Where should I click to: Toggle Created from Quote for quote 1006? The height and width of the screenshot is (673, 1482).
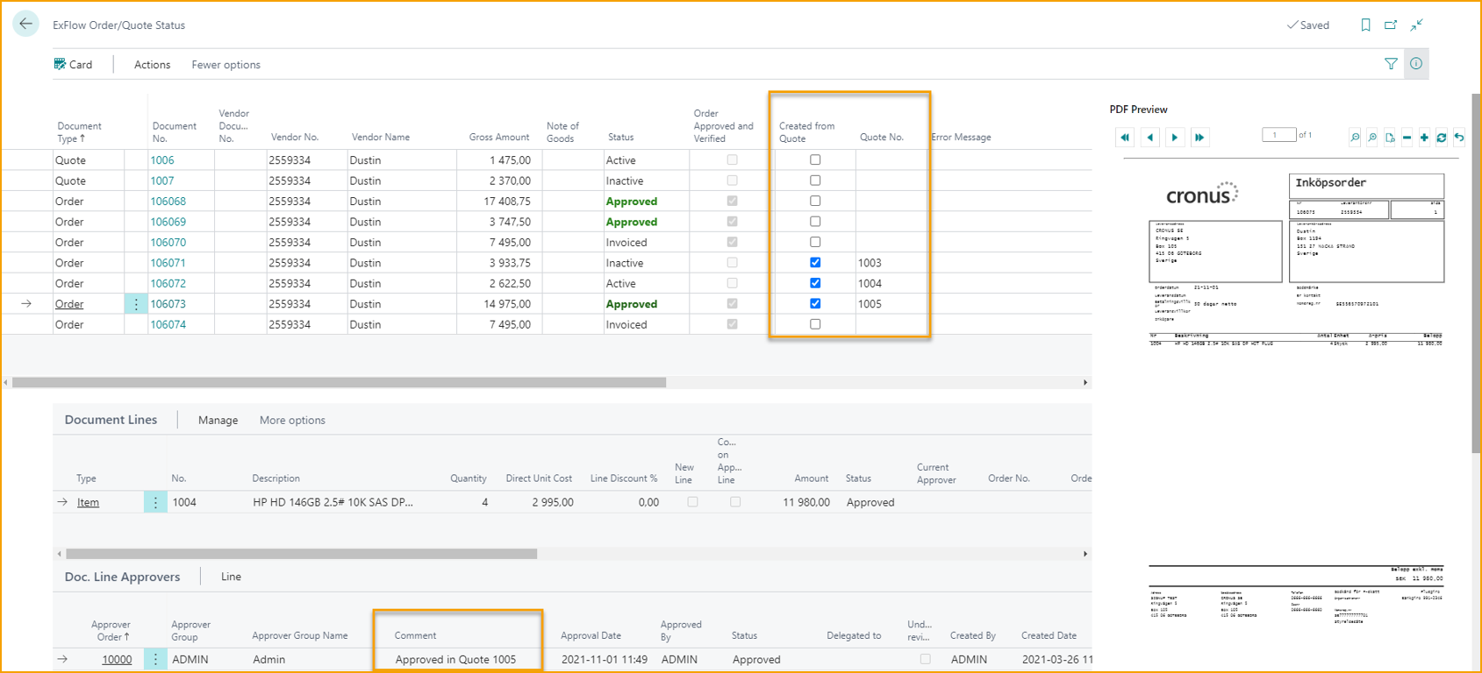point(815,159)
